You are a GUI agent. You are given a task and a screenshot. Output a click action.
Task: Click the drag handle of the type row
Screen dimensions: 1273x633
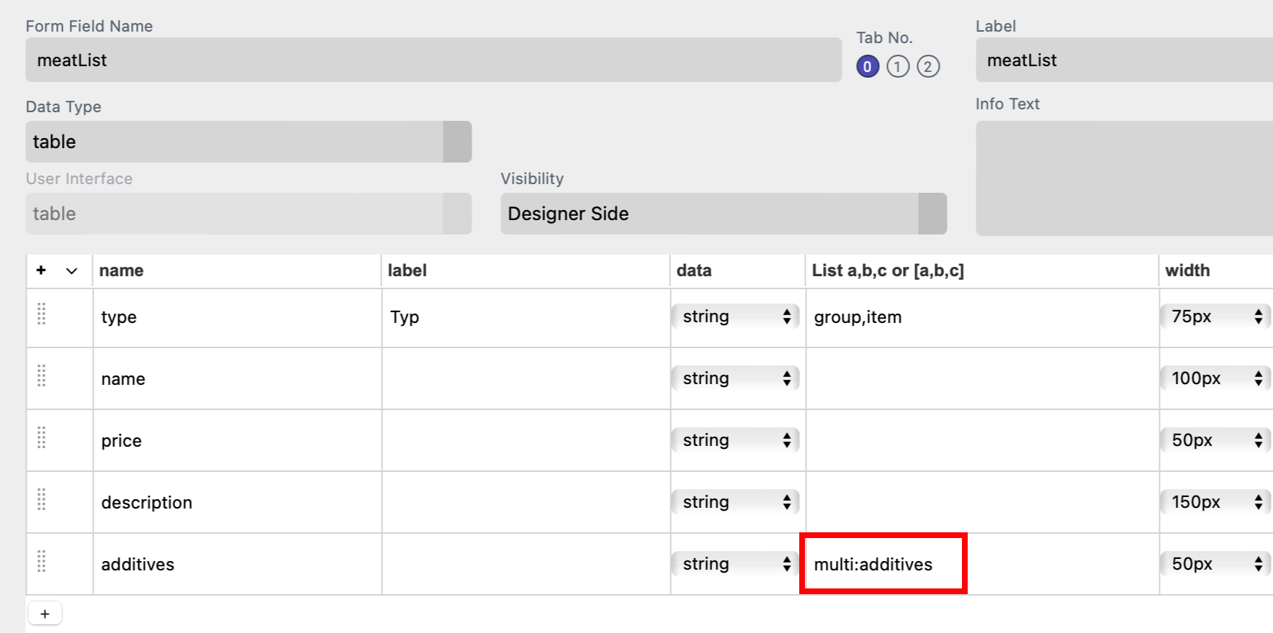tap(42, 314)
